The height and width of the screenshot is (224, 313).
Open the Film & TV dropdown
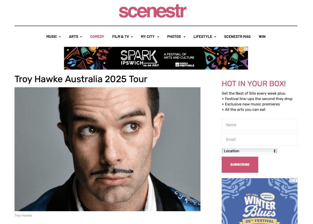tap(122, 37)
